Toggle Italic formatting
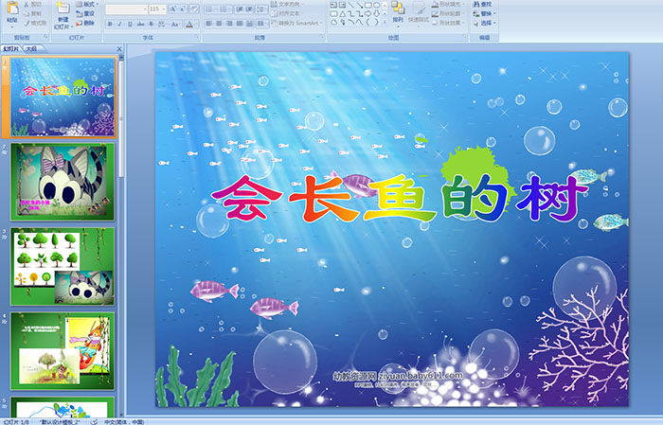This screenshot has width=663, height=425. [119, 24]
